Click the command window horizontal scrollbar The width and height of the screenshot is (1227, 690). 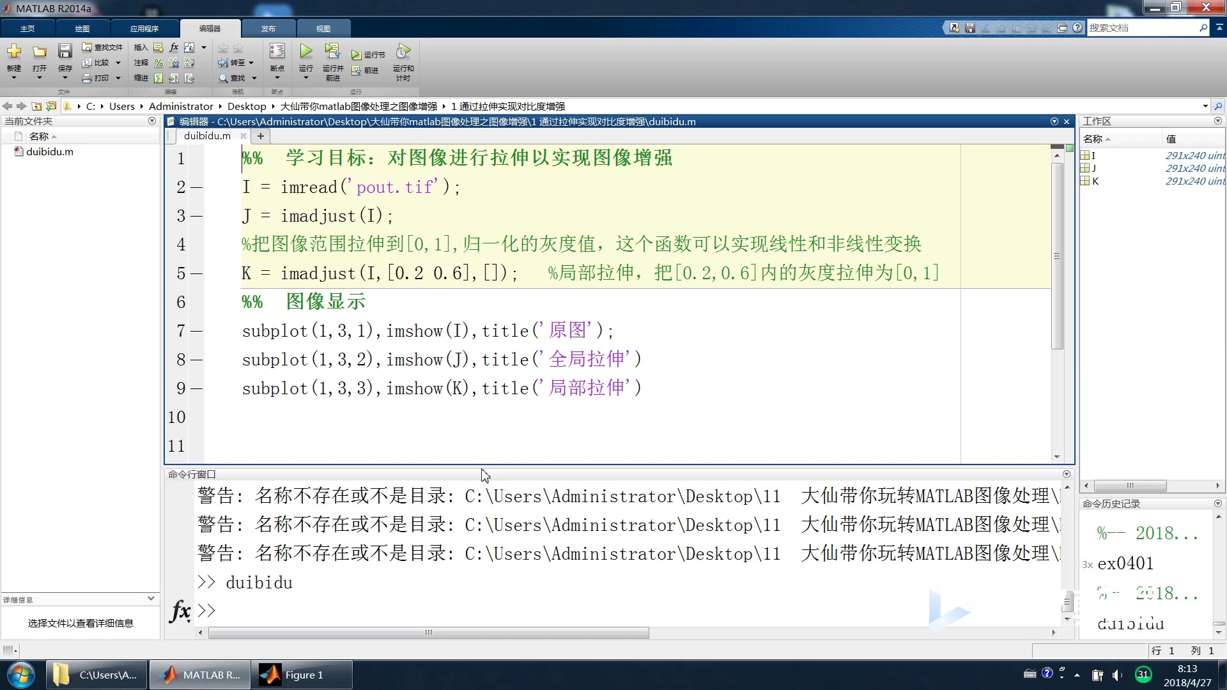pyautogui.click(x=428, y=632)
